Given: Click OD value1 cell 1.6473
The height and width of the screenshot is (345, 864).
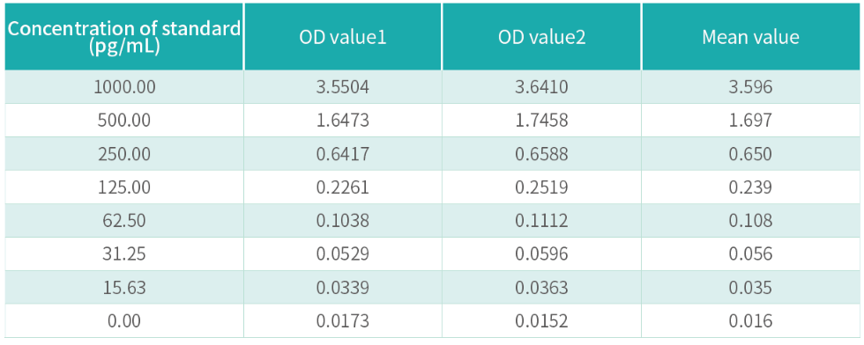Looking at the screenshot, I should tap(343, 121).
